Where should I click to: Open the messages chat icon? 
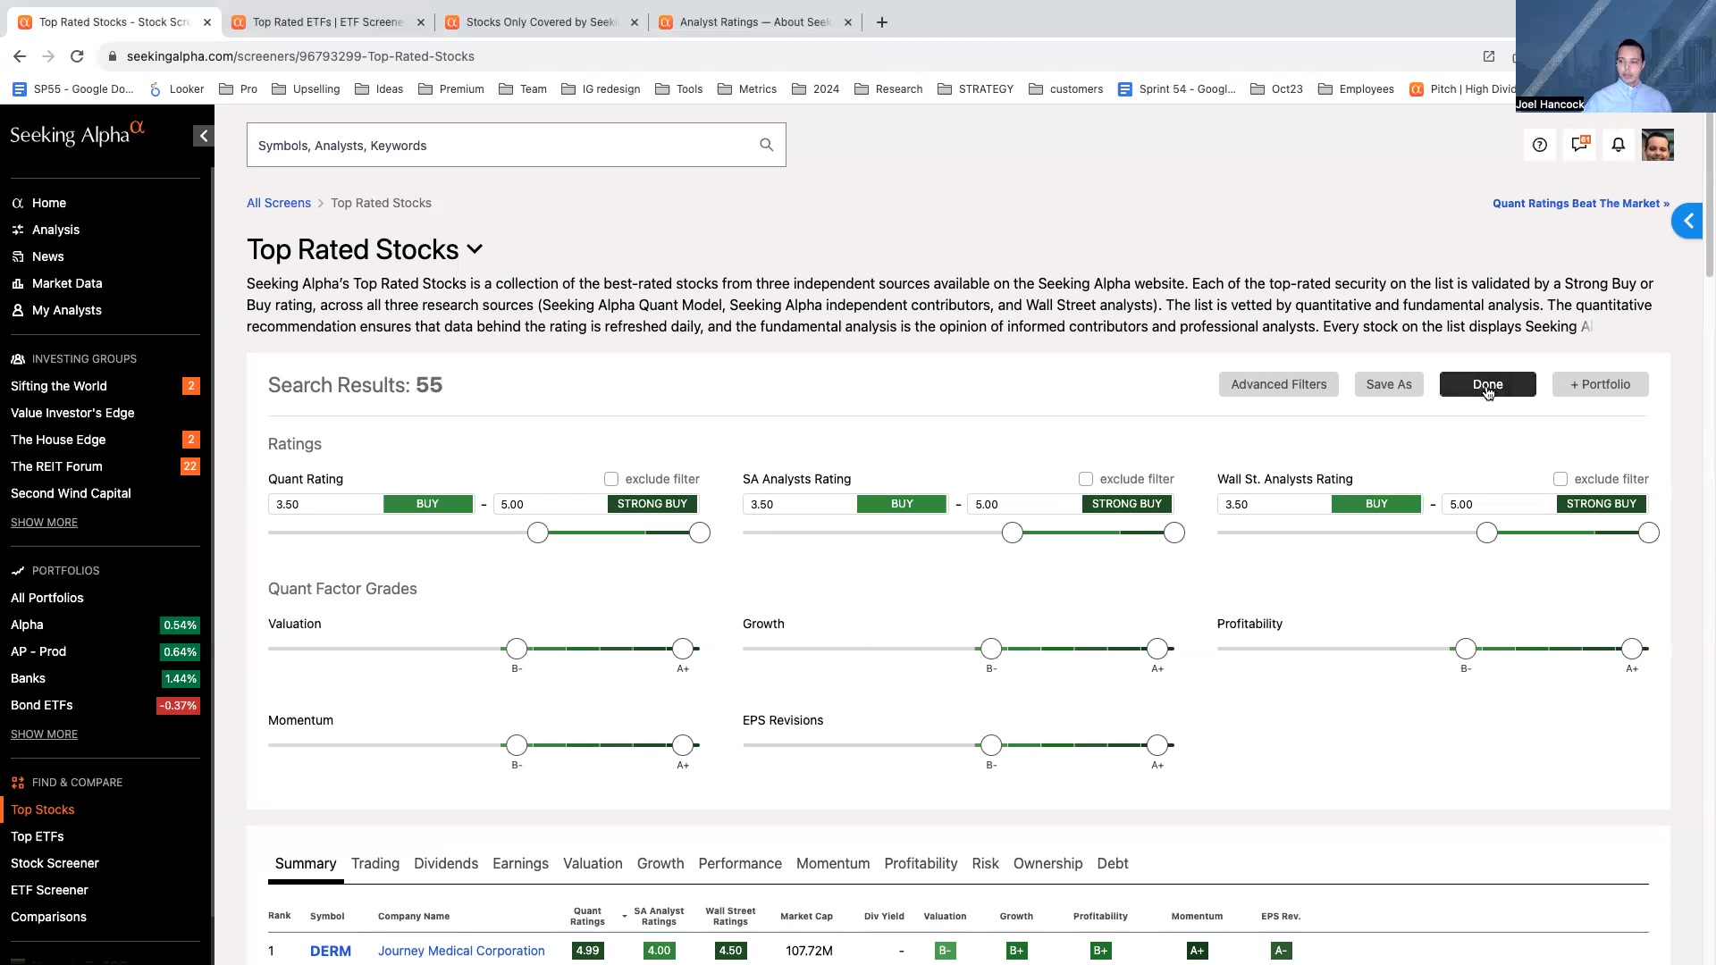pos(1579,145)
